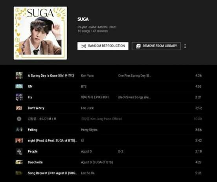Open the D-2 album link
The width and height of the screenshot is (217, 182).
(121, 151)
